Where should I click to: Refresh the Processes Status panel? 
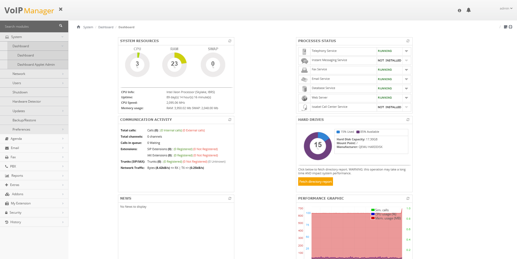408,41
